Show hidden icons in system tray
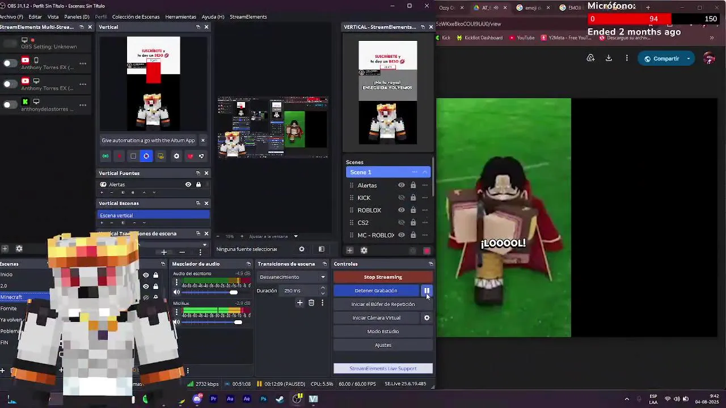This screenshot has height=408, width=726. (627, 399)
